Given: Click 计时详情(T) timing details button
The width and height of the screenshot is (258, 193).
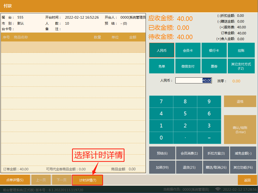Looking at the screenshot, I should click(x=87, y=180).
